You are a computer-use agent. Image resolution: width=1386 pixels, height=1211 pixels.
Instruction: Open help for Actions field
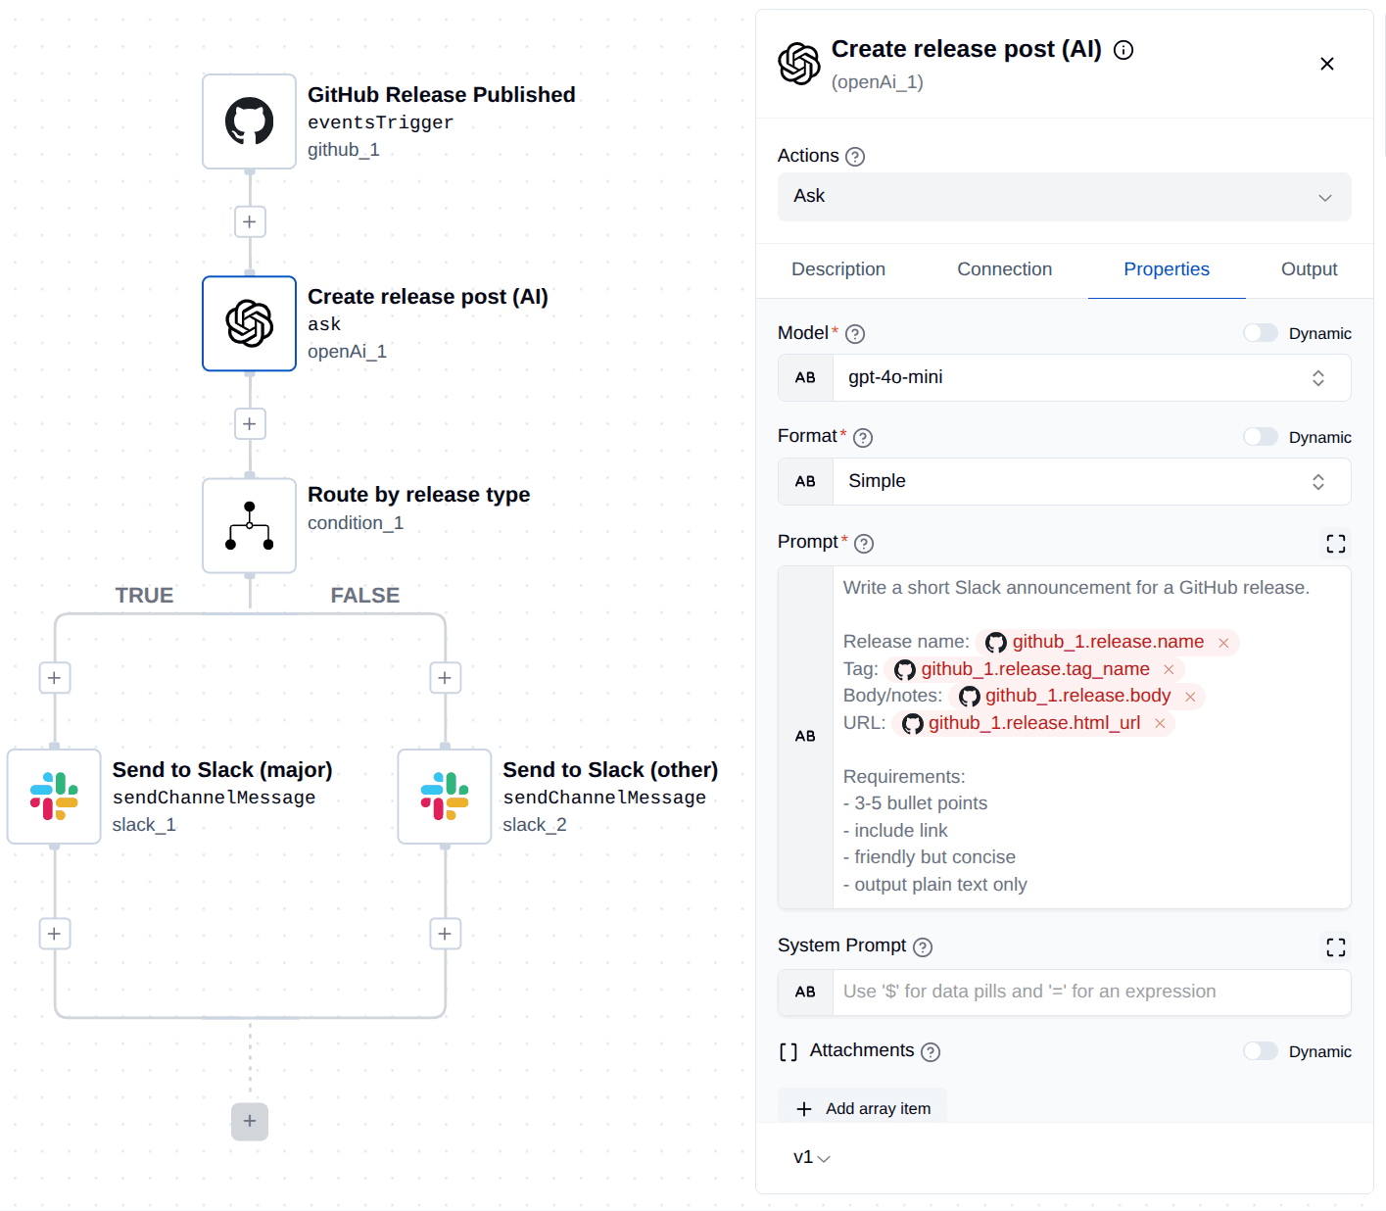click(x=855, y=157)
